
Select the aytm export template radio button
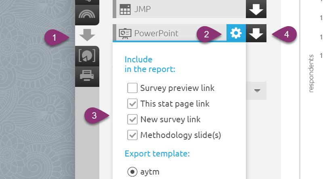click(132, 172)
